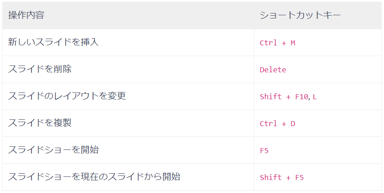Select the Ctrl + D shortcut code

coord(278,124)
